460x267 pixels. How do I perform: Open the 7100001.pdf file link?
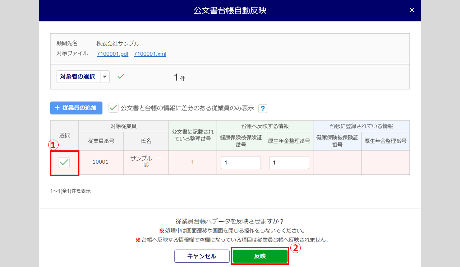click(112, 54)
